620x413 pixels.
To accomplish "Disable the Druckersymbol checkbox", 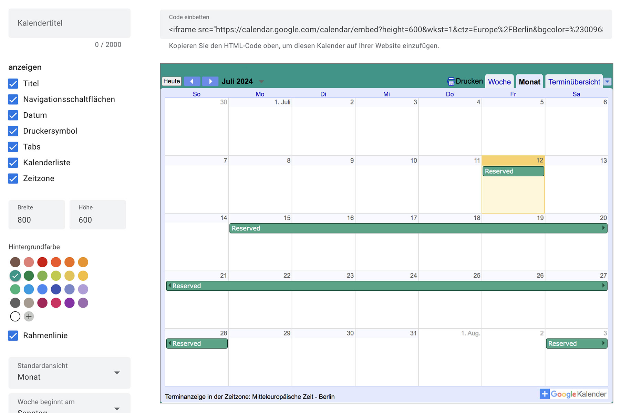I will coord(13,131).
